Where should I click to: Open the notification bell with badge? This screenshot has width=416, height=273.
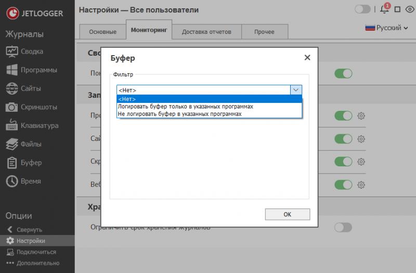click(384, 9)
